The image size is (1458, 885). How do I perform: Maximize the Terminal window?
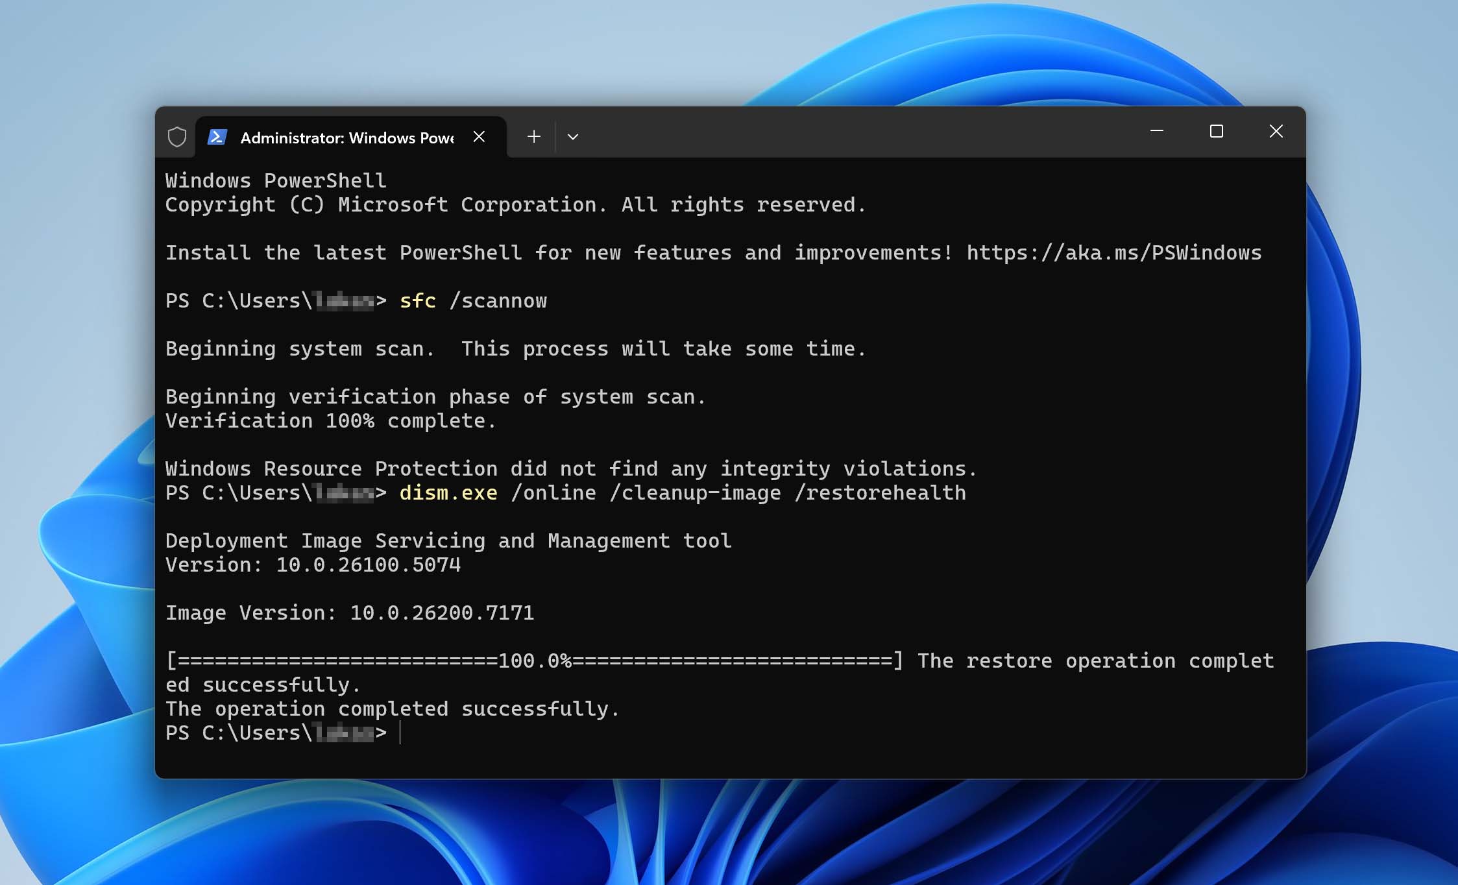(x=1216, y=132)
